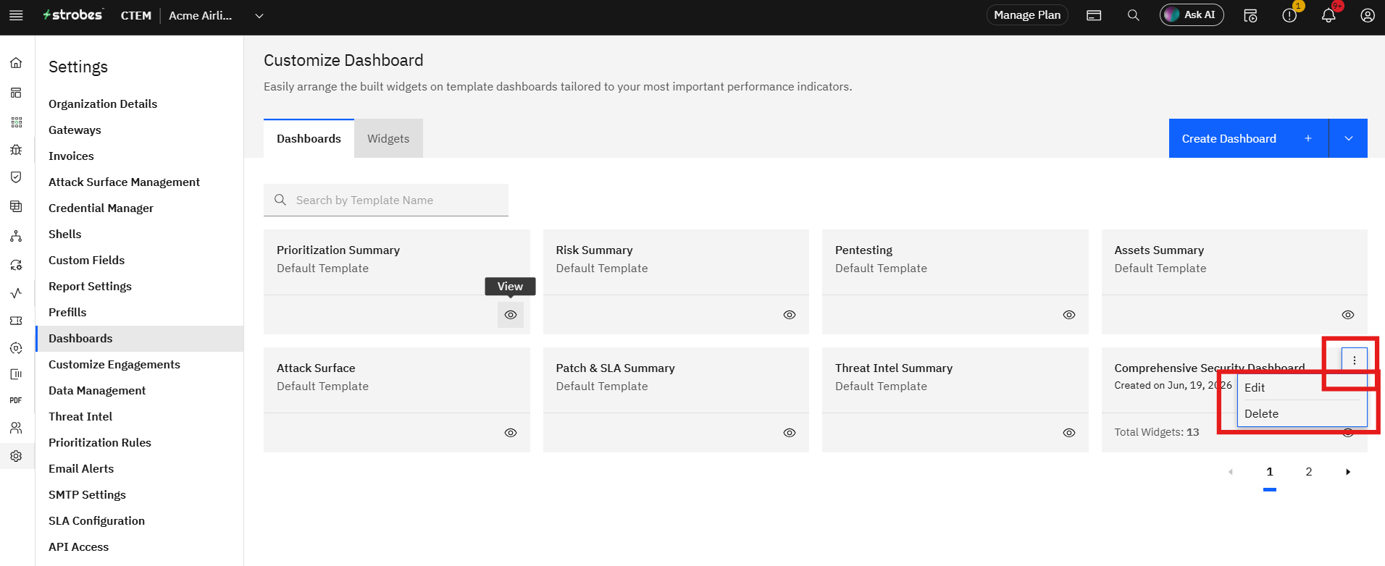1385x566 pixels.
Task: Click the Search by Template Name field
Action: pos(386,200)
